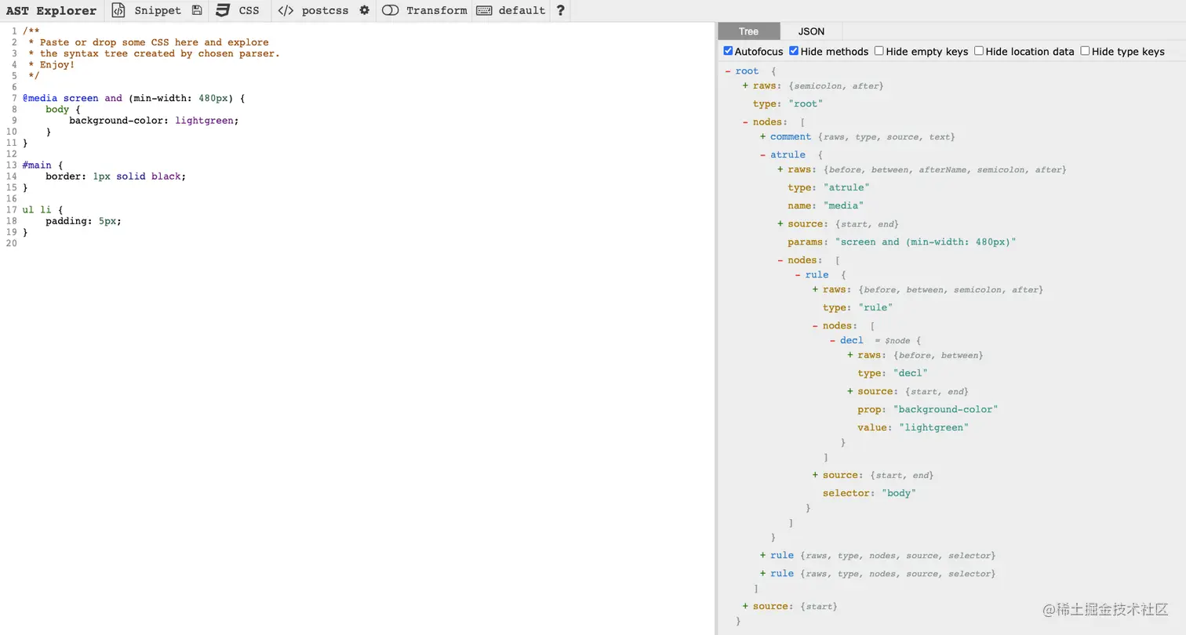Image resolution: width=1186 pixels, height=635 pixels.
Task: Expand the raws row containing afterName
Action: (x=780, y=169)
